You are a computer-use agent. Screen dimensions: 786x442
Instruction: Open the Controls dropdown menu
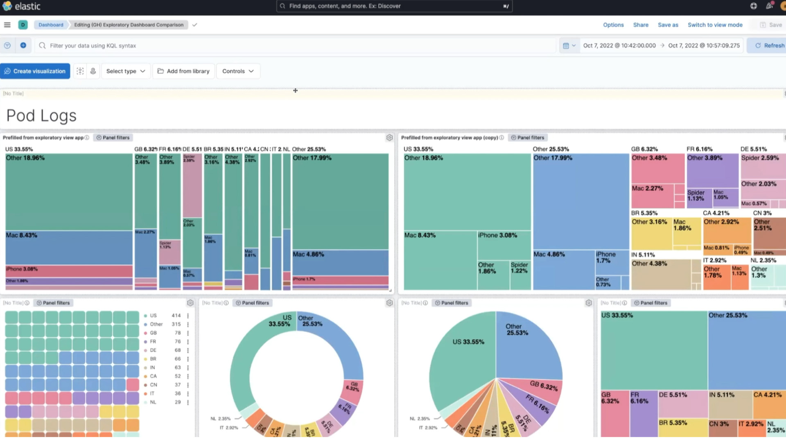coord(237,71)
